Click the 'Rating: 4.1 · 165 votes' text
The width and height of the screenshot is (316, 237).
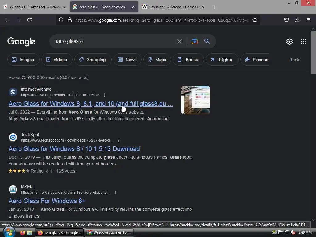point(53,171)
